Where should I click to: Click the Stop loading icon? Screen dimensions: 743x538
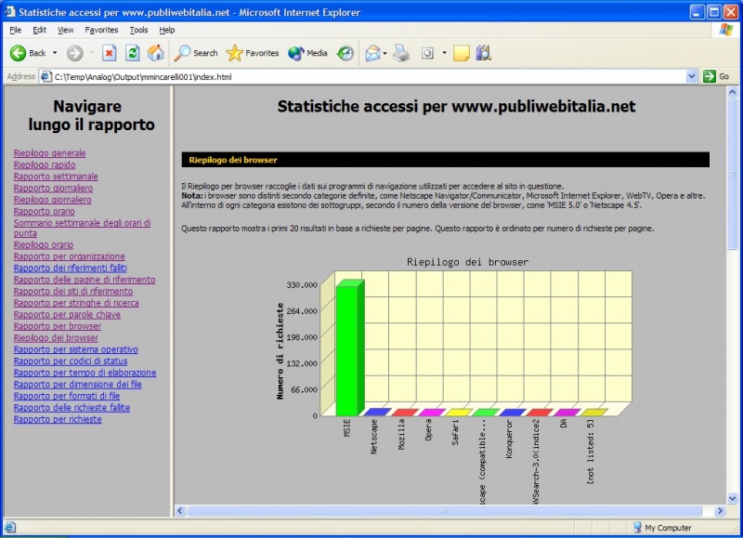point(109,53)
